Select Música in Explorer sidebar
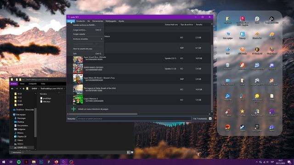294x165 pixels. [x=19, y=133]
